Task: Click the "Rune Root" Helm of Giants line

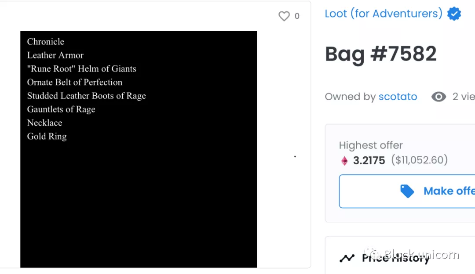Action: coord(82,69)
